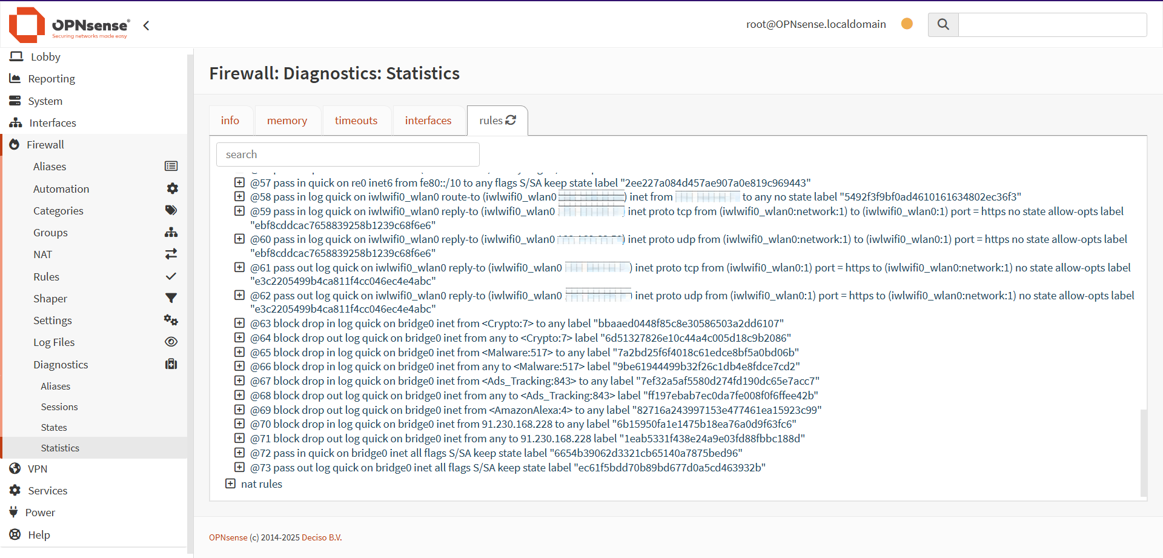Click the Shaper funnel icon
The image size is (1163, 558).
pyautogui.click(x=171, y=298)
